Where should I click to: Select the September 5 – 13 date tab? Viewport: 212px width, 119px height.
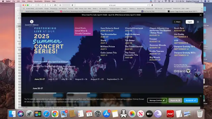(115, 79)
